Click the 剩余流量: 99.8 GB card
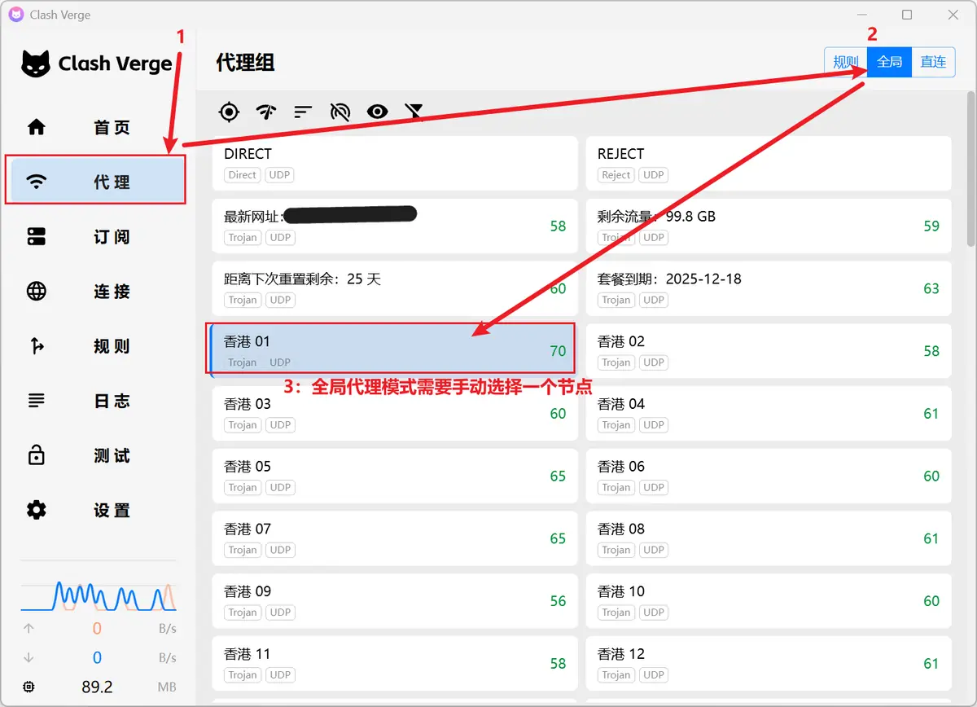This screenshot has width=977, height=707. 769,226
